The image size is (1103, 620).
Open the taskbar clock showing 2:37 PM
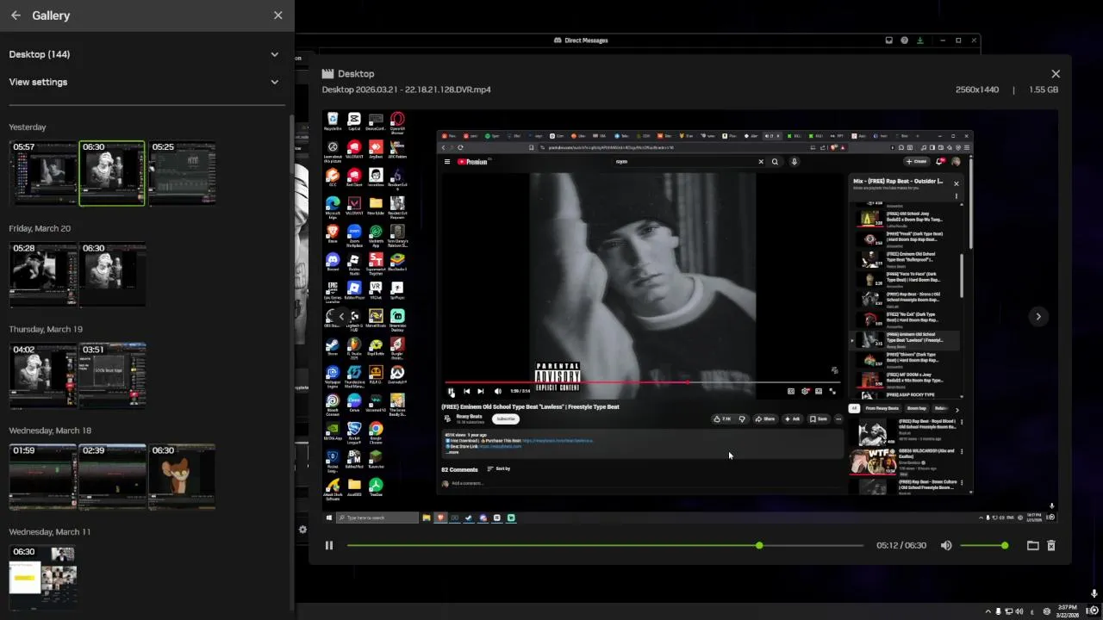pos(1068,611)
